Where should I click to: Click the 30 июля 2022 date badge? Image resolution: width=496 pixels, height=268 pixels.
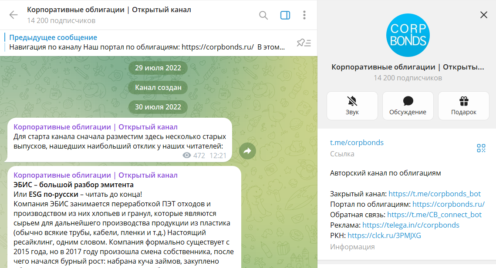pyautogui.click(x=158, y=107)
